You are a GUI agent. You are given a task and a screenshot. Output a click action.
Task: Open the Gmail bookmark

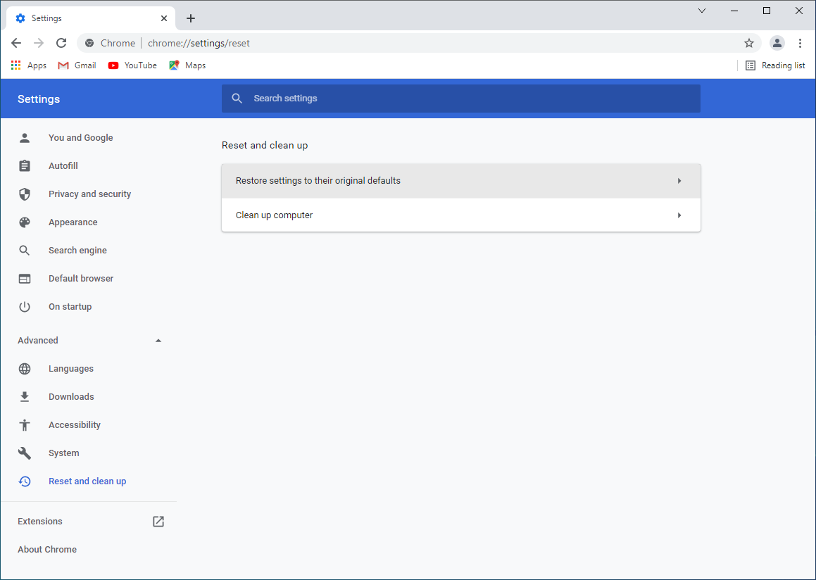point(77,65)
